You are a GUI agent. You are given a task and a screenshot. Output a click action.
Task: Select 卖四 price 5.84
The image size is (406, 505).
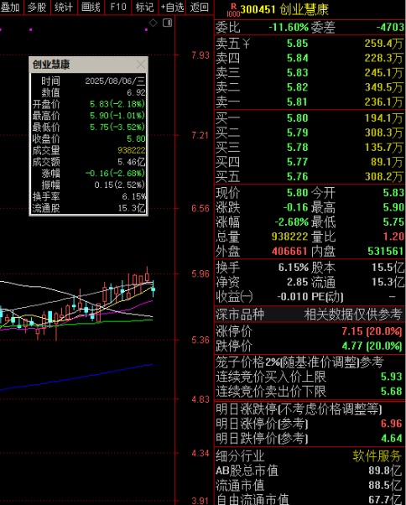(x=298, y=58)
